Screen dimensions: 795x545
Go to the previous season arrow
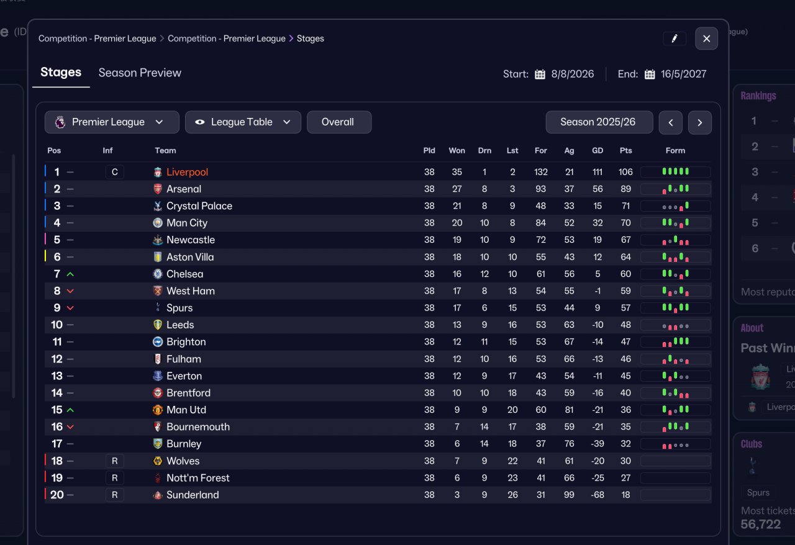coord(671,122)
